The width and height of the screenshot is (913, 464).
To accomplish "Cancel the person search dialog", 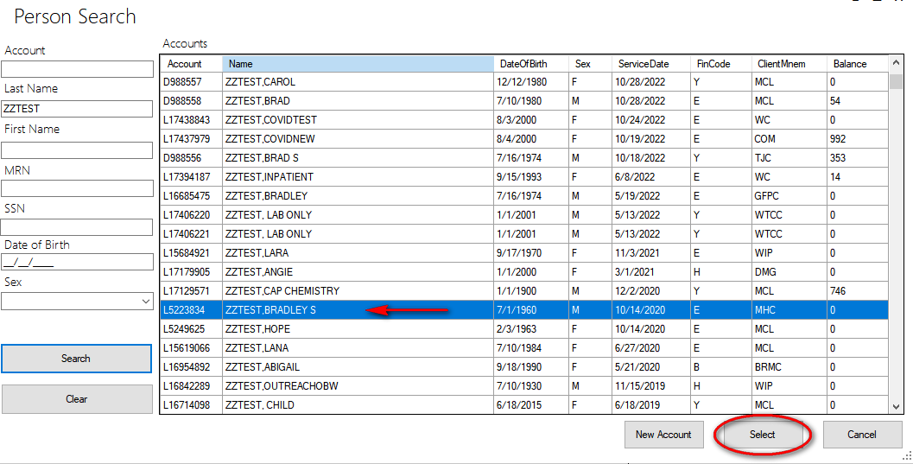I will tap(861, 435).
